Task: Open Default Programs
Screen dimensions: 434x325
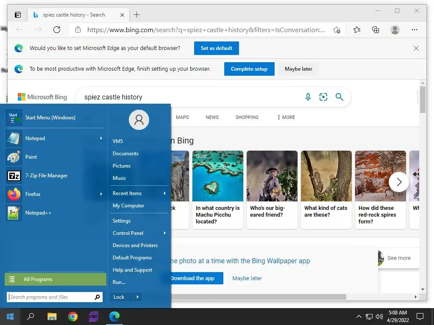Action: tap(139, 258)
